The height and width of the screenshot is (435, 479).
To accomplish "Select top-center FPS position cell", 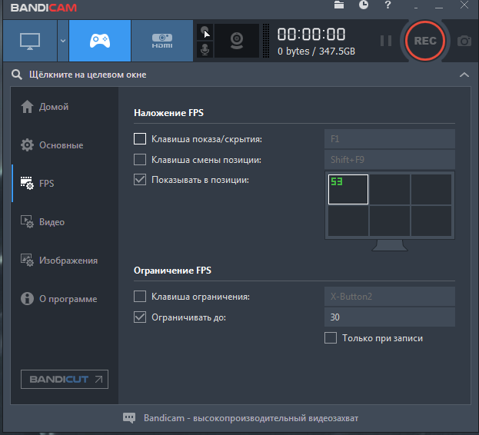I will [390, 189].
